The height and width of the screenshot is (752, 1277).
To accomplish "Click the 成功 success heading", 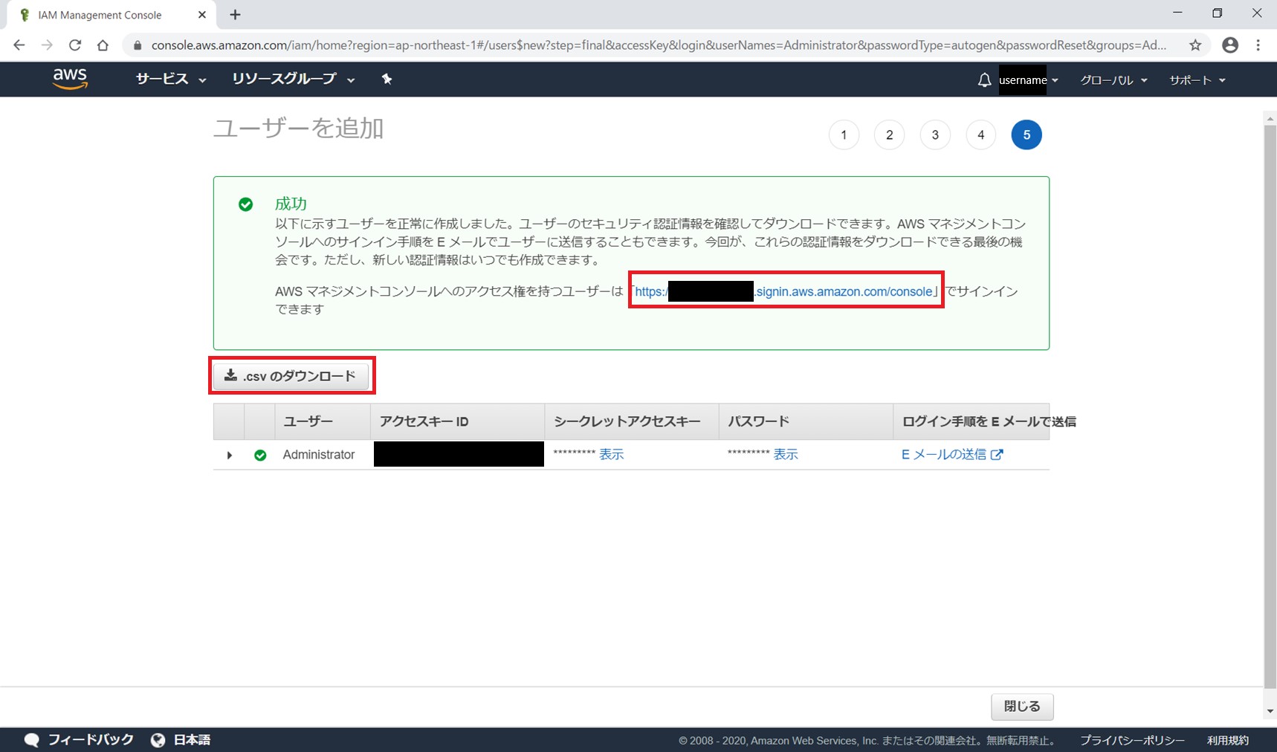I will click(291, 204).
